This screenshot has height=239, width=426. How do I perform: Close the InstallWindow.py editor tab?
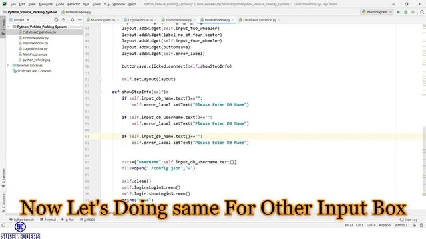point(233,20)
